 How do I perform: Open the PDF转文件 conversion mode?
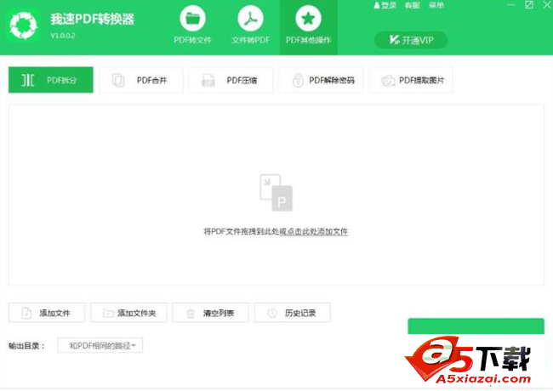(192, 26)
